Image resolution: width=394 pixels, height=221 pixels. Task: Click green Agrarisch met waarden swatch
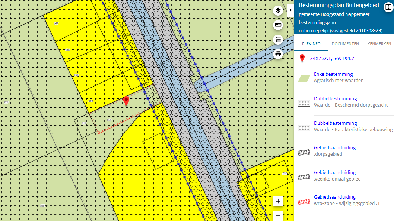pyautogui.click(x=304, y=78)
